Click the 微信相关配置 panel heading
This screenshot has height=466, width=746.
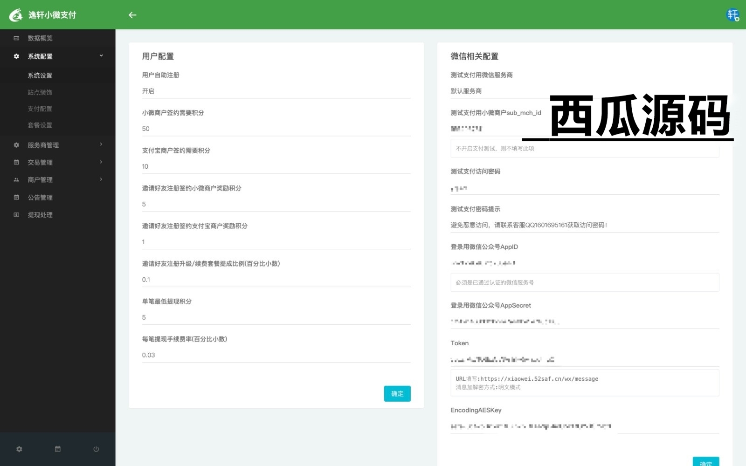[474, 56]
